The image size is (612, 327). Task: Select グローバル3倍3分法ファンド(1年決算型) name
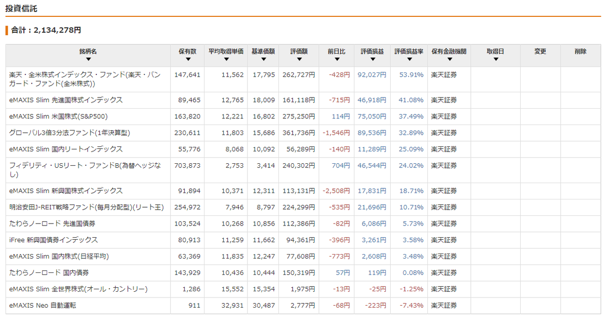click(x=69, y=133)
